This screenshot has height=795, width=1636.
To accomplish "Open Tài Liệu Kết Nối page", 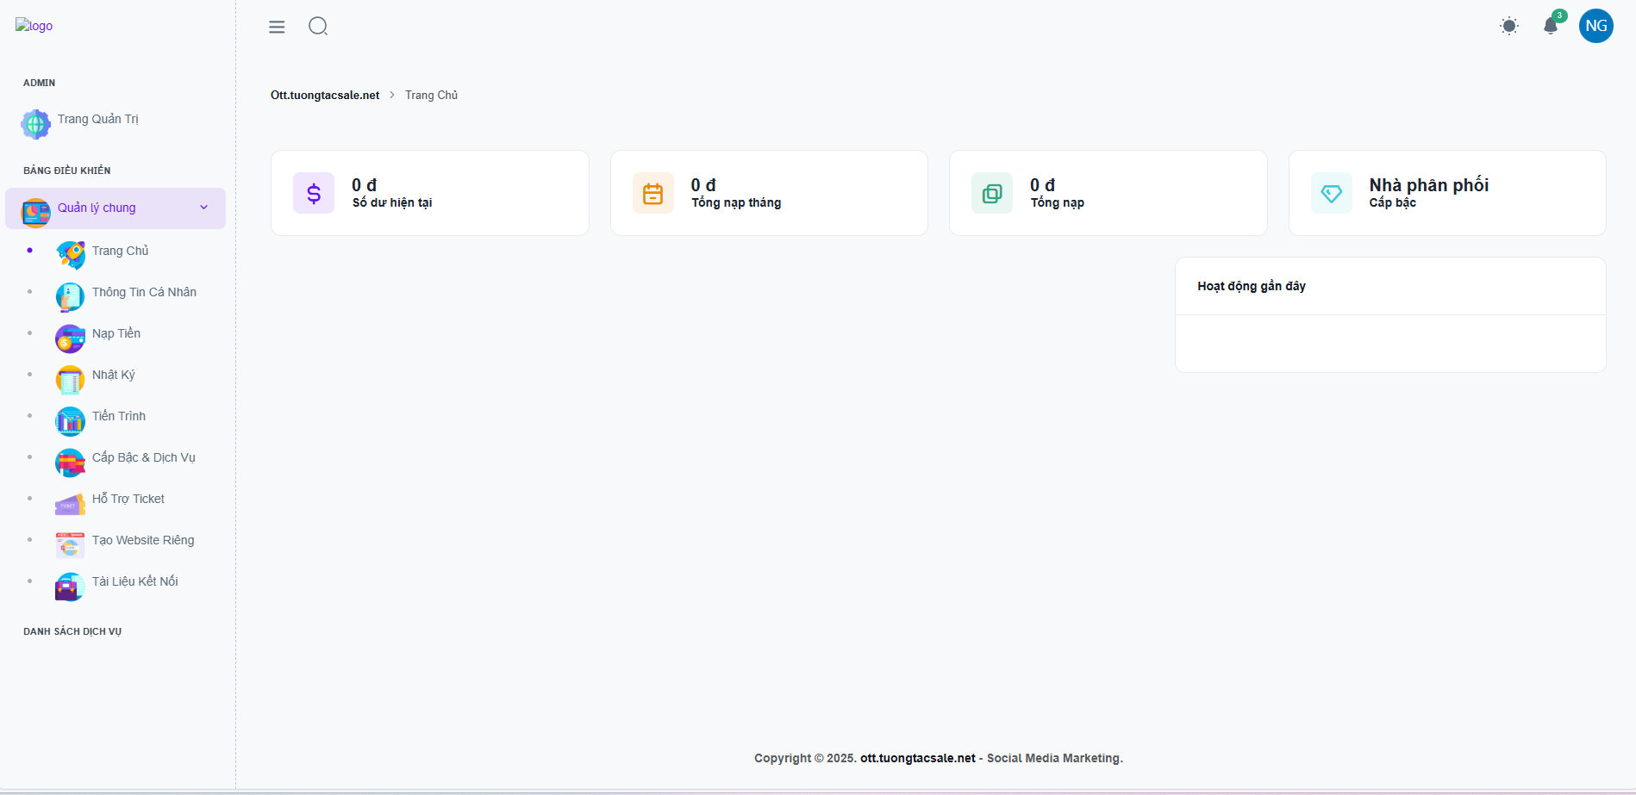I will 134,582.
